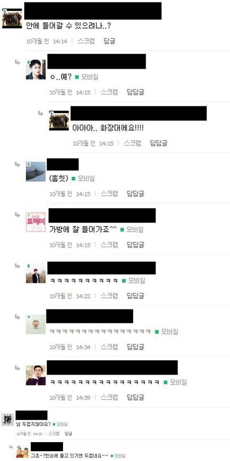This screenshot has height=461, width=230.
Task: Click avatar of the 14:59 reply
Action: [x=36, y=375]
